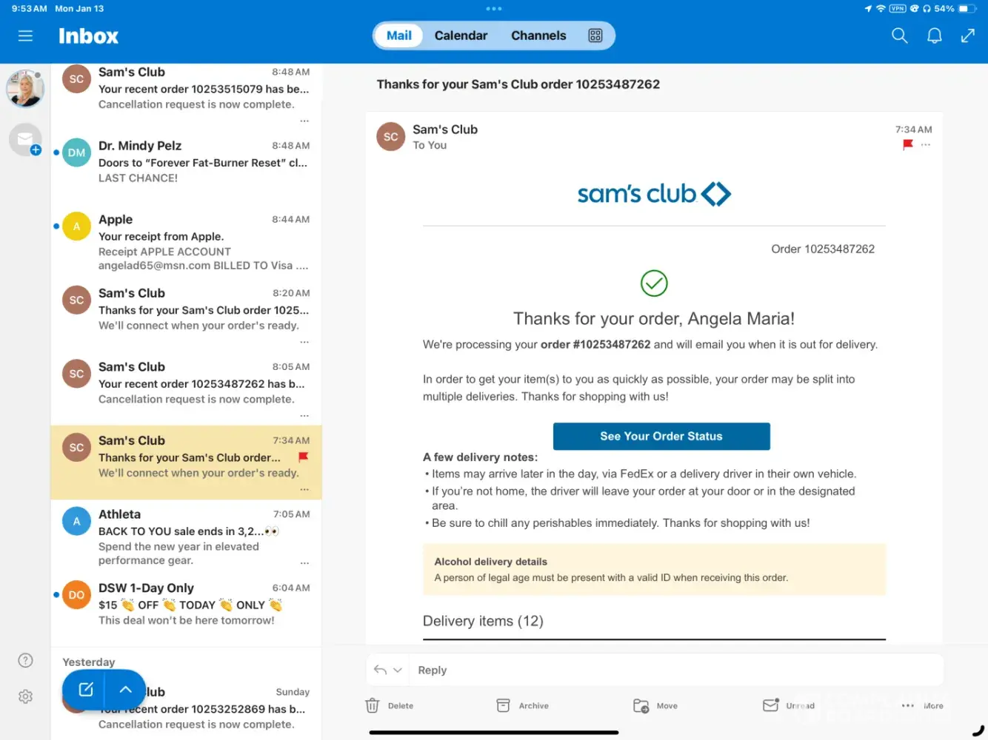
Task: Archive the current message
Action: 522,706
